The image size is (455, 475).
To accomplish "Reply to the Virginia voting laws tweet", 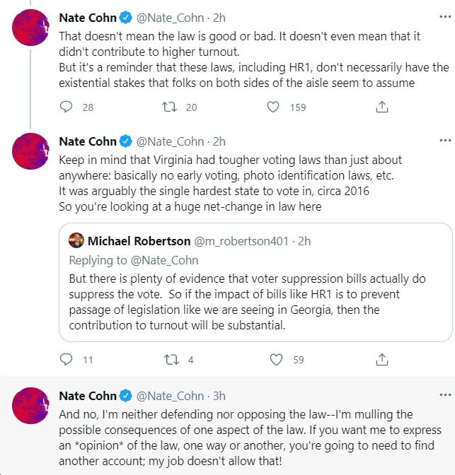I will [x=66, y=360].
